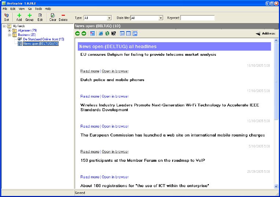The height and width of the screenshot is (197, 280).
Task: Select the Algemeen (79) tree item
Action: (27, 30)
